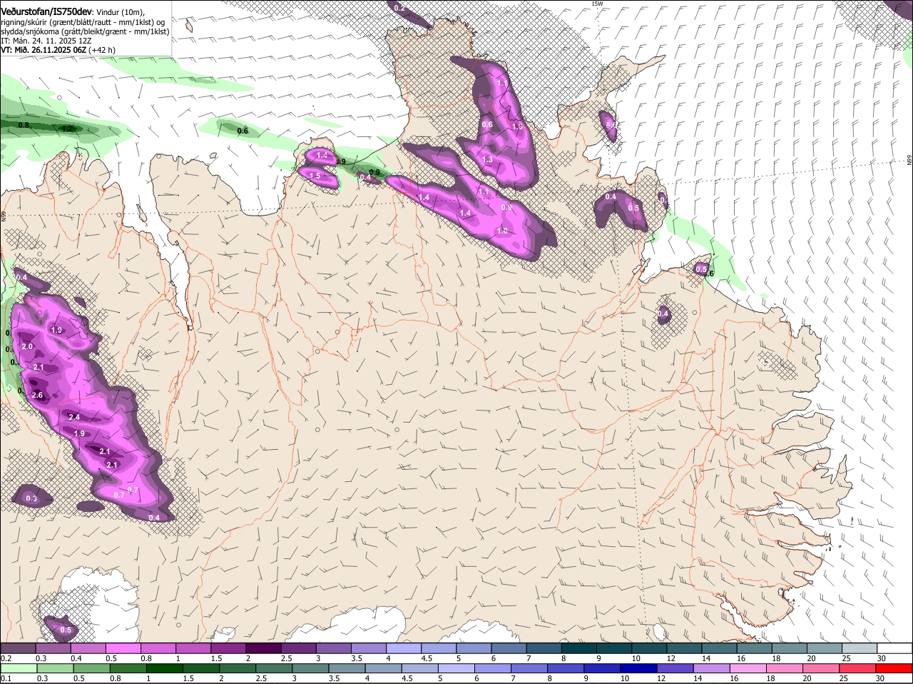Pick the snow legend swatch between 4 and 4.5
This screenshot has height=684, width=913.
(x=402, y=648)
